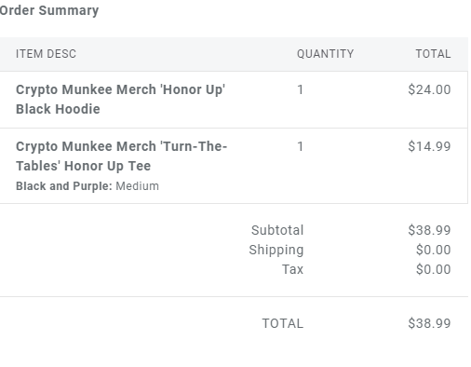Viewport: 471px width, 367px height.
Task: Click the bottom TOTAL label
Action: [x=283, y=323]
